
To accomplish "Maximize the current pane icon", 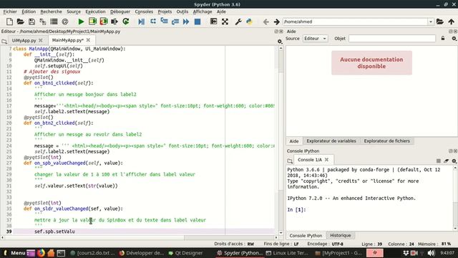I will pos(213,21).
